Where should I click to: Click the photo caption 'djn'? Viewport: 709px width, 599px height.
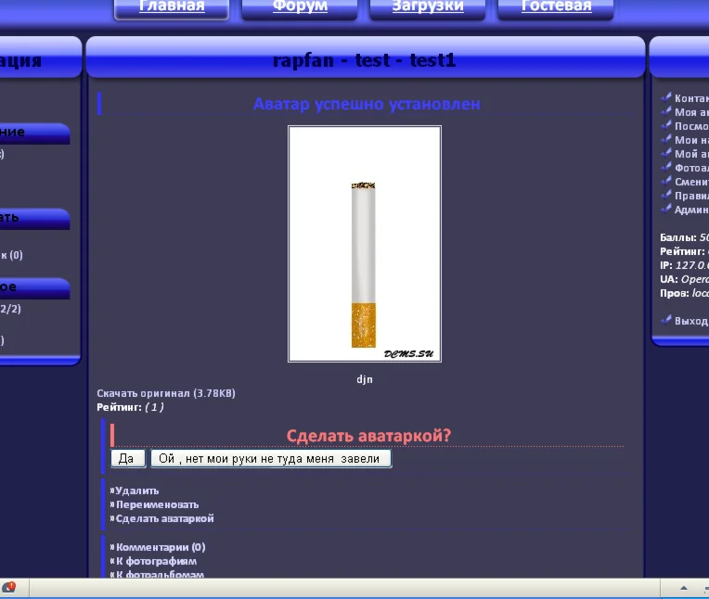(365, 379)
